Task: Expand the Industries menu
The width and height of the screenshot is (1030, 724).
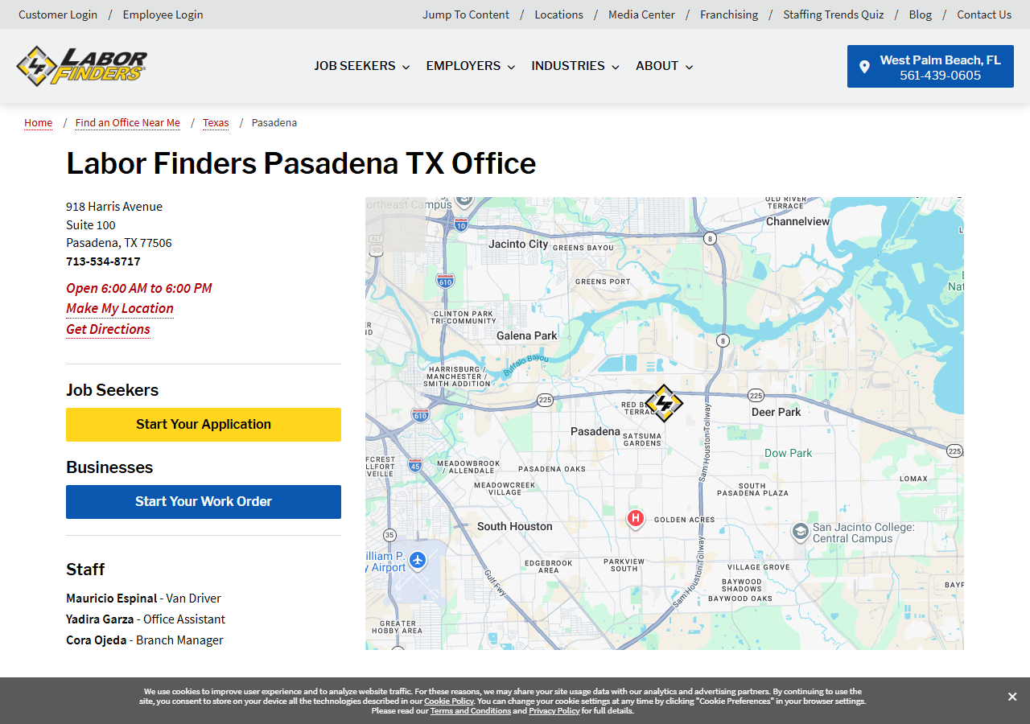Action: point(575,66)
